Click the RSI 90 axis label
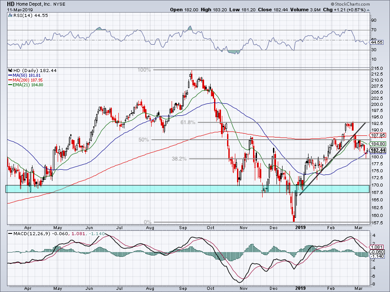This screenshot has width=390, height=292. (374, 20)
